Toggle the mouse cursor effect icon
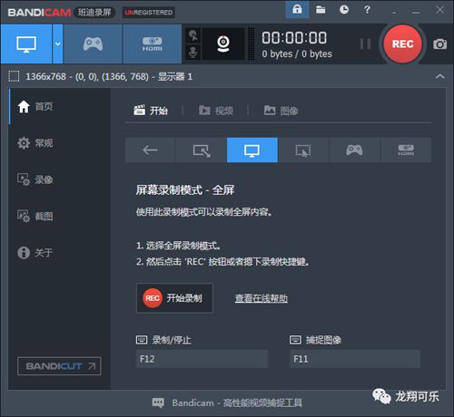 click(x=193, y=35)
